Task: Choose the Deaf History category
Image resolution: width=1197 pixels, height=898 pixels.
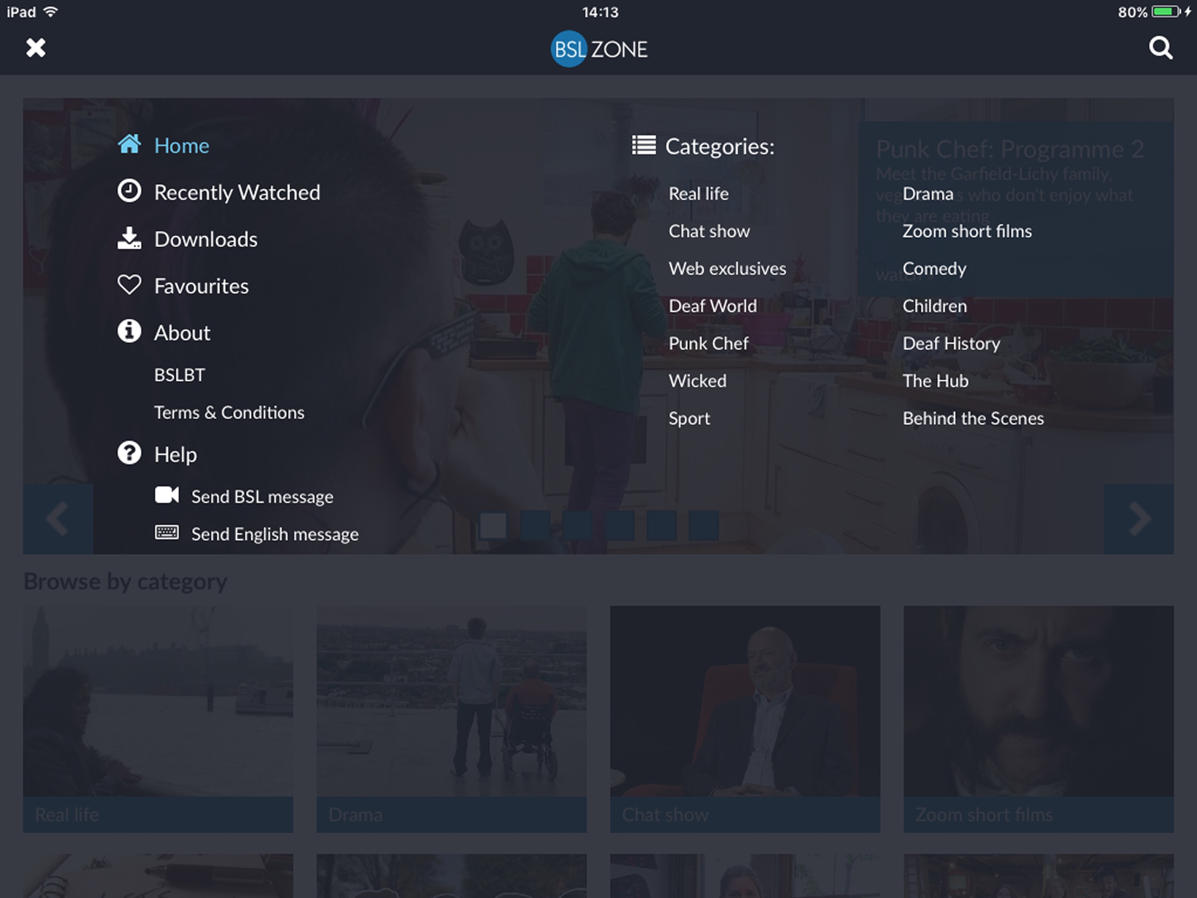Action: click(x=951, y=344)
